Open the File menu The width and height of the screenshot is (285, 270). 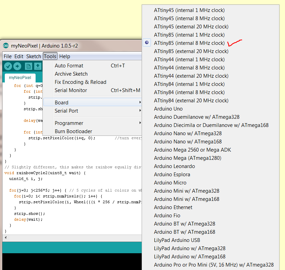tap(8, 56)
